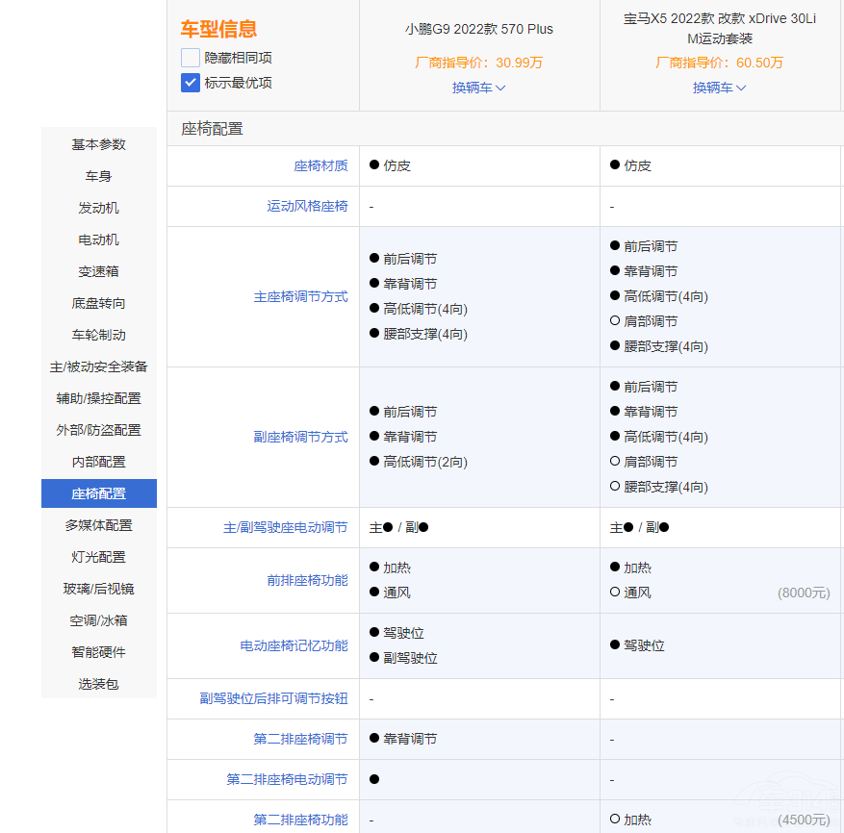Open 换辆车 dropdown for 宝马X5
This screenshot has width=844, height=833.
[719, 88]
